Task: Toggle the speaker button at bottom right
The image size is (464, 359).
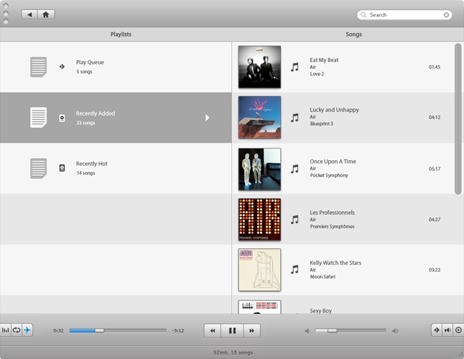Action: [447, 330]
